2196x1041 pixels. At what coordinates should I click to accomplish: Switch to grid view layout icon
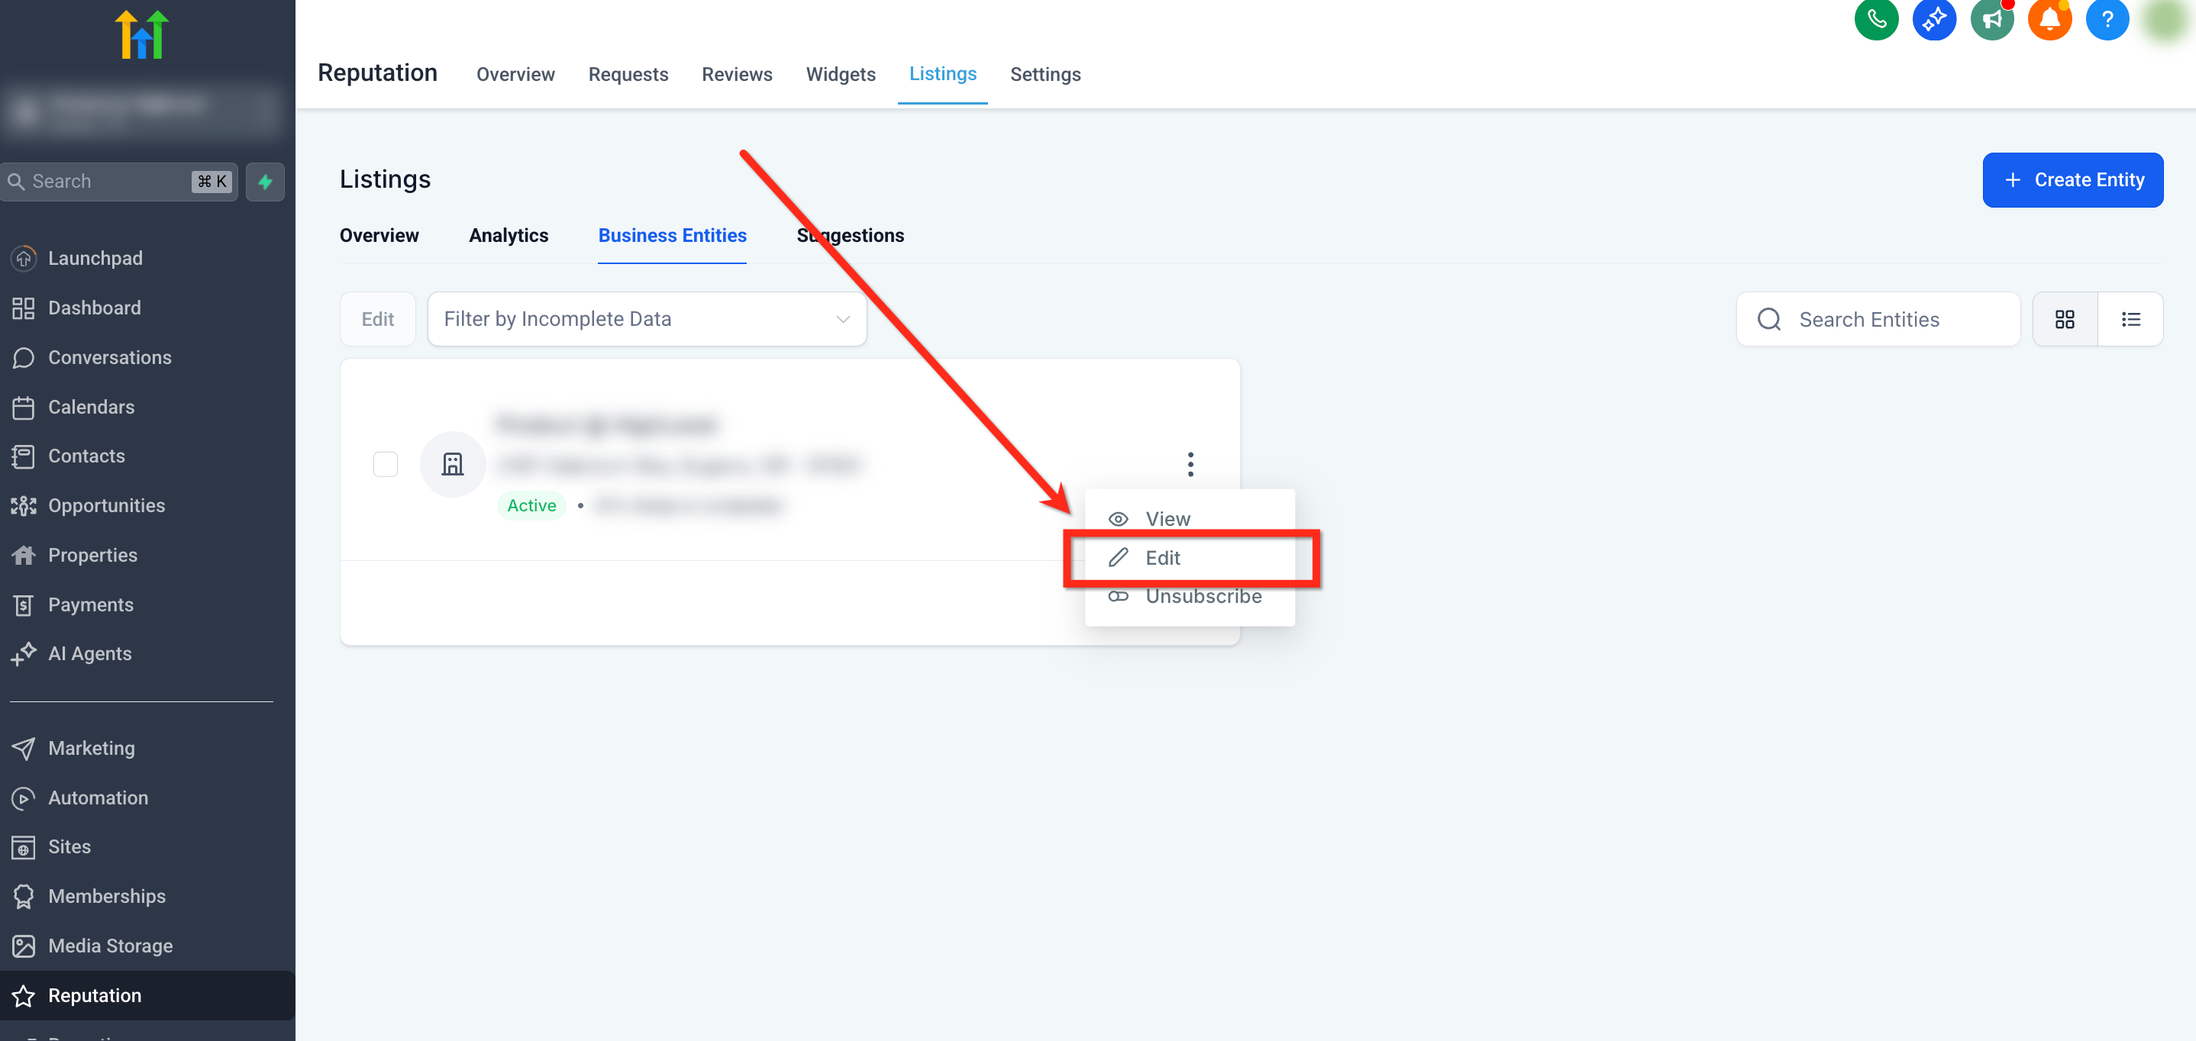click(2064, 320)
